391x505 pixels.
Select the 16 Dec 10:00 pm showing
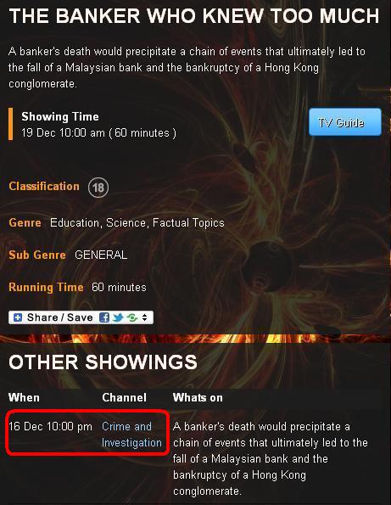51,426
